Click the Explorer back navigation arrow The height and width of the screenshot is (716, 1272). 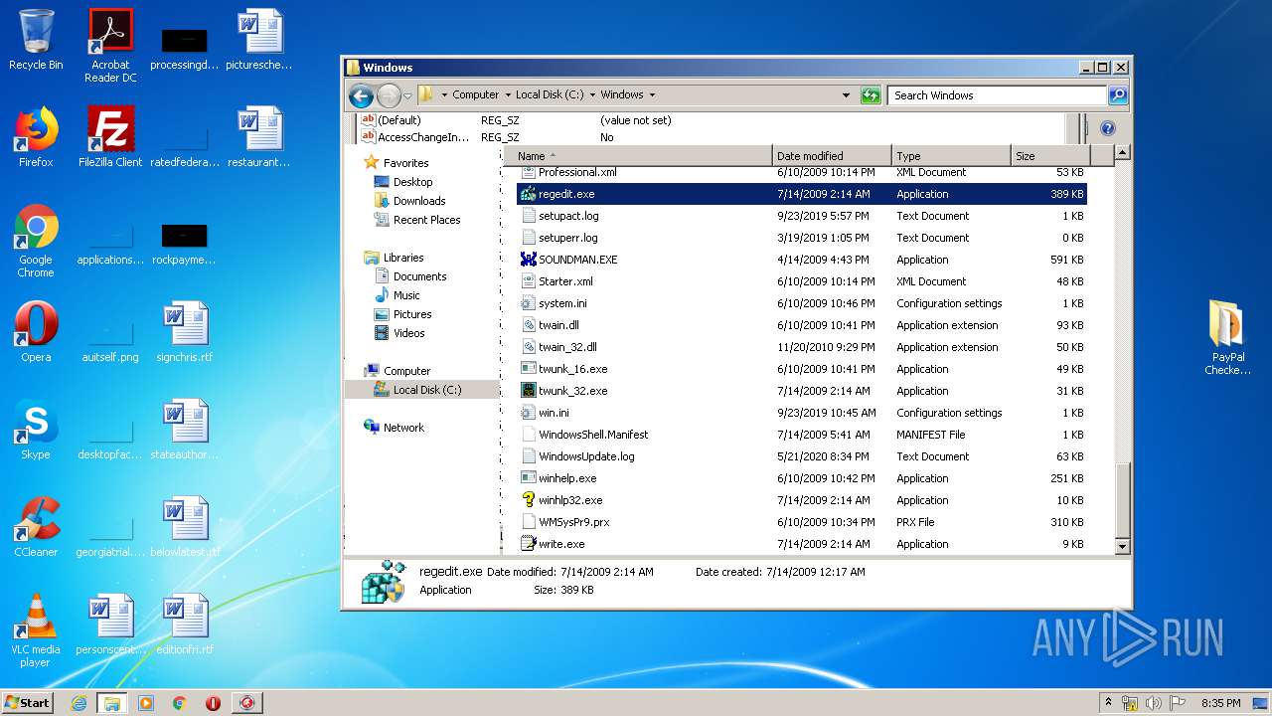coord(361,95)
